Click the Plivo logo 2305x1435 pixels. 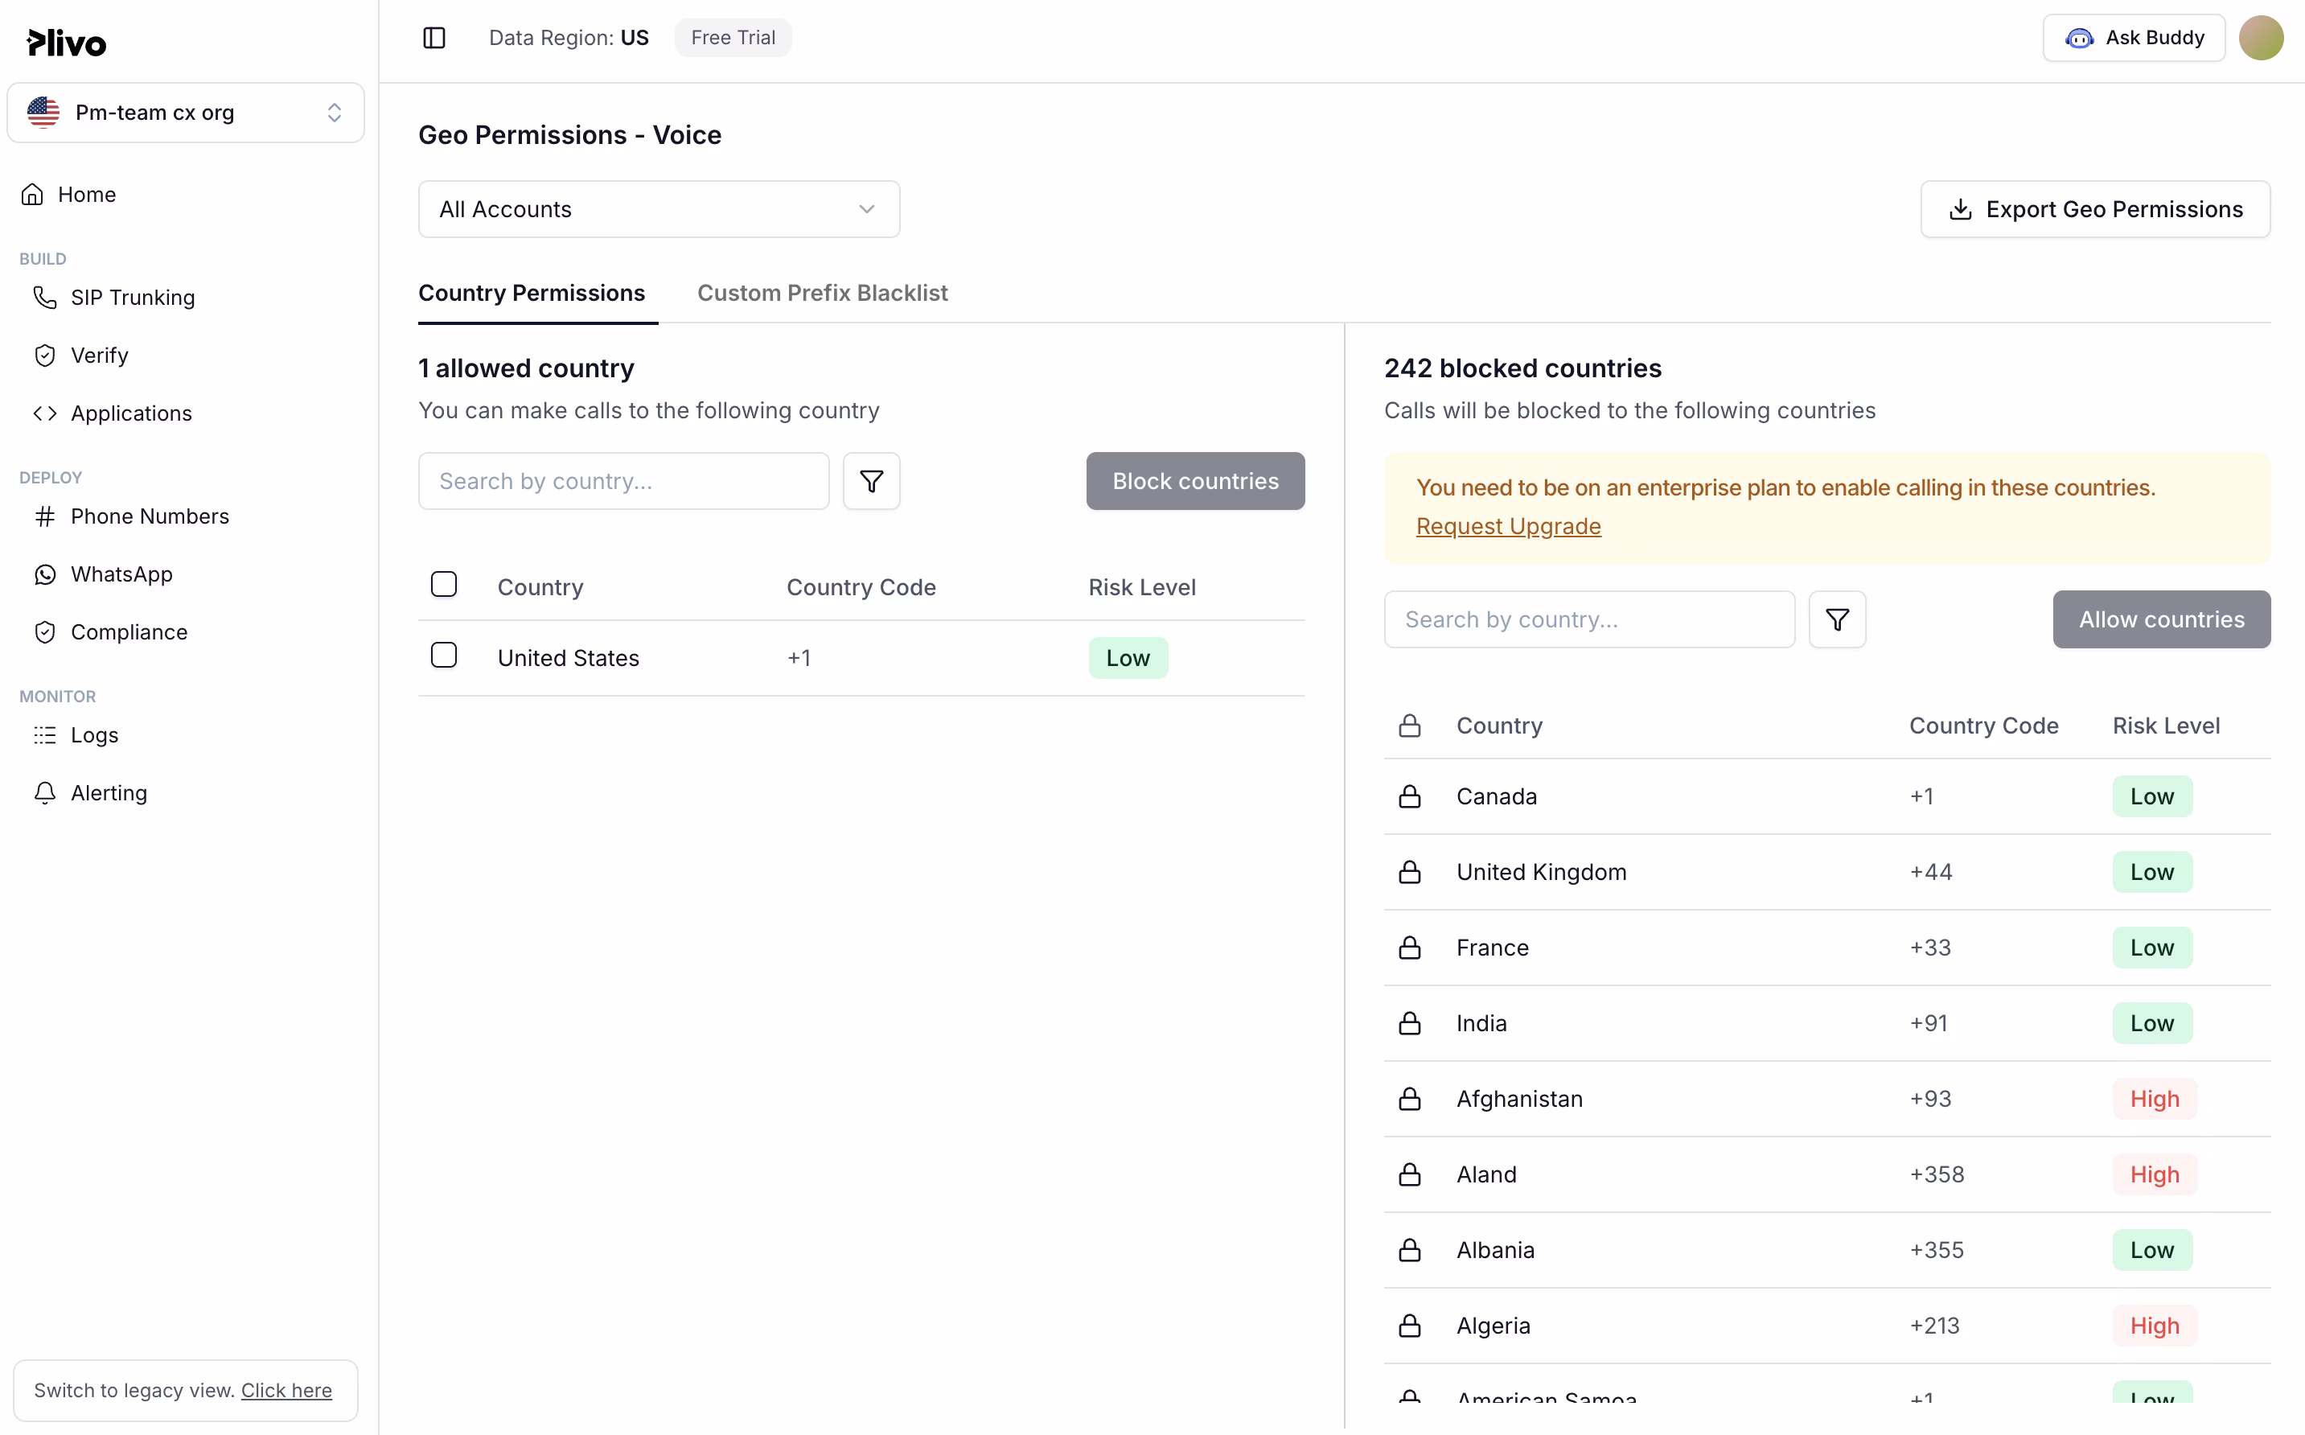click(67, 43)
